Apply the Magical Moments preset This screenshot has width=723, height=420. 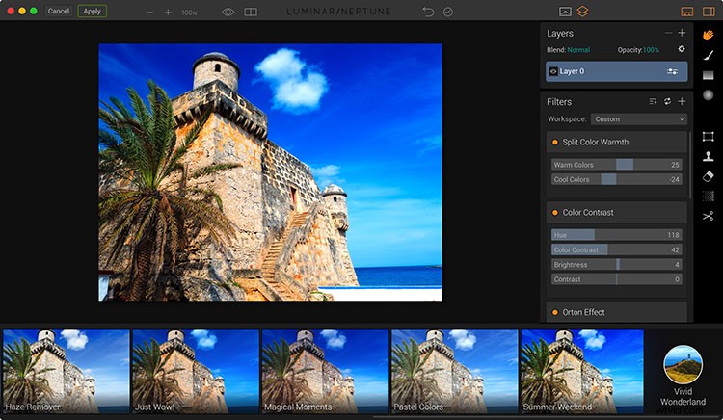[325, 371]
